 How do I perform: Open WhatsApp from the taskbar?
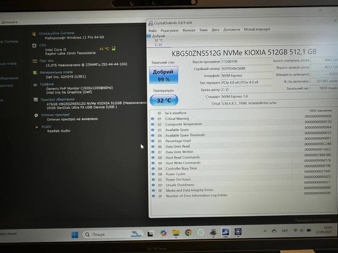201,232
